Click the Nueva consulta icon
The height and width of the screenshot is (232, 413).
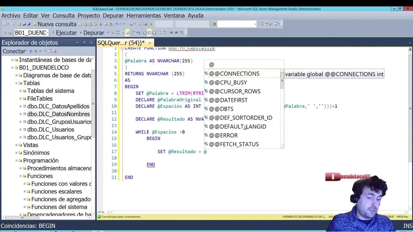click(x=35, y=24)
